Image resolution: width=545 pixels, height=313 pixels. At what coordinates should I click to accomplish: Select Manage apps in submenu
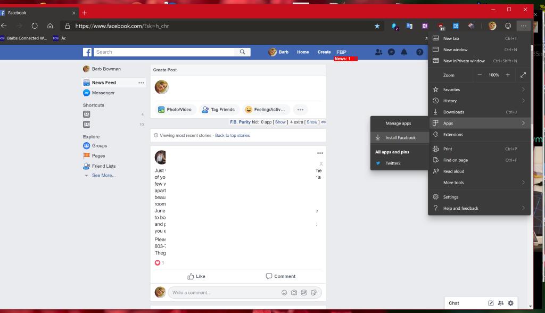(399, 123)
